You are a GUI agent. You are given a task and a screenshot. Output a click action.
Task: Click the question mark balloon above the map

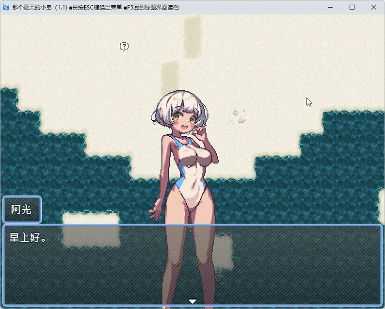point(124,47)
